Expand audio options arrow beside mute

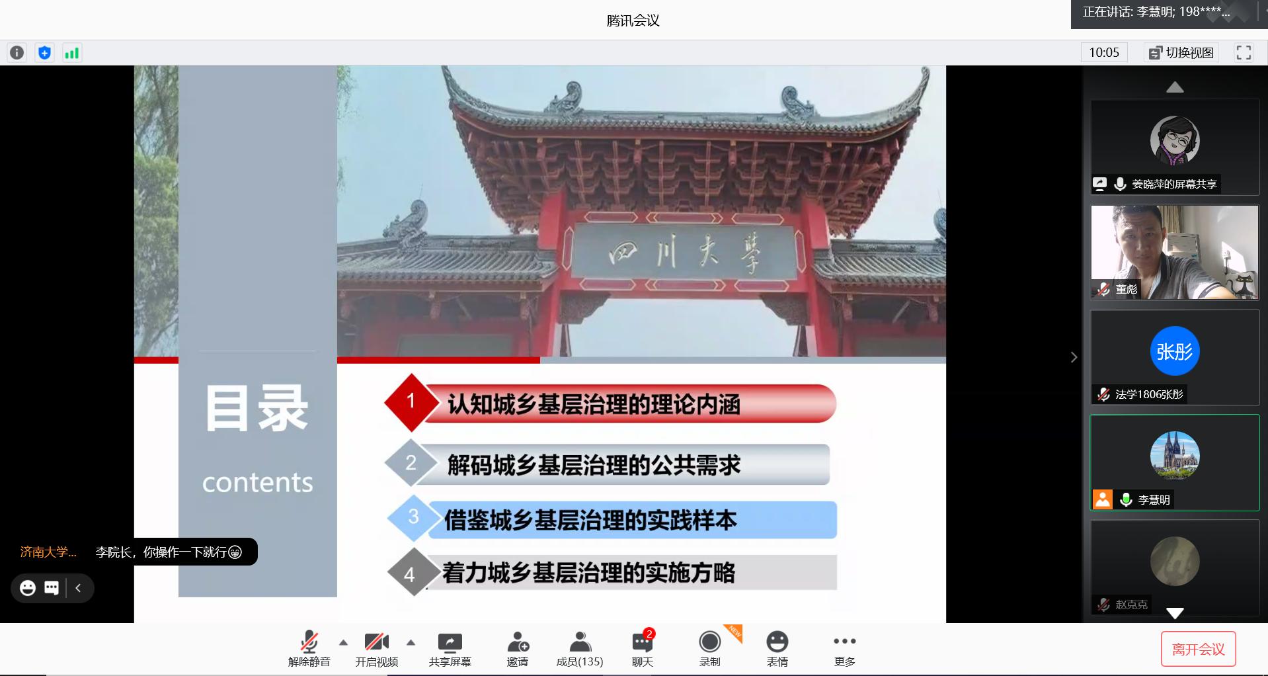click(x=343, y=642)
